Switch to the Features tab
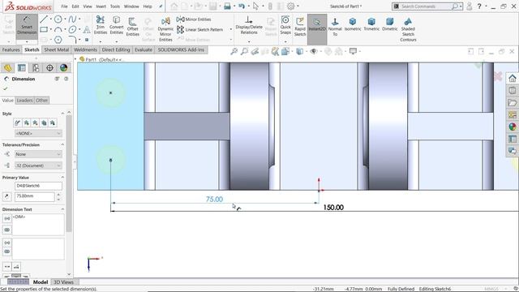This screenshot has width=519, height=292. pyautogui.click(x=11, y=49)
